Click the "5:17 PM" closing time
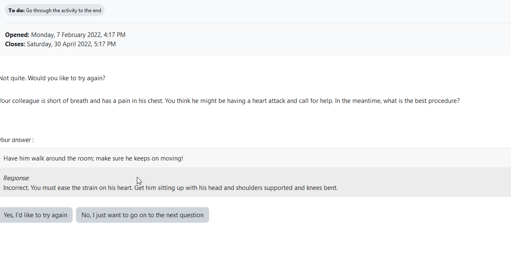 (x=105, y=44)
